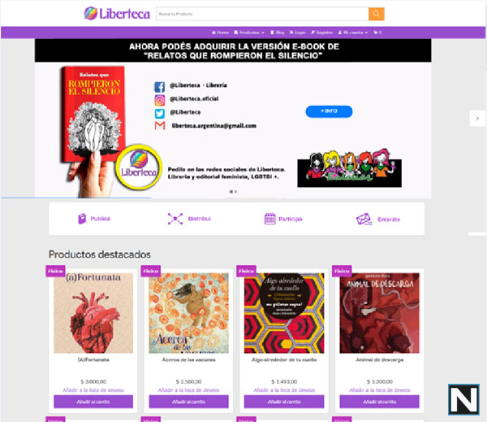Screen dimensions: 487x422
Task: Add (A)Fortunata to cart
Action: pyautogui.click(x=93, y=402)
